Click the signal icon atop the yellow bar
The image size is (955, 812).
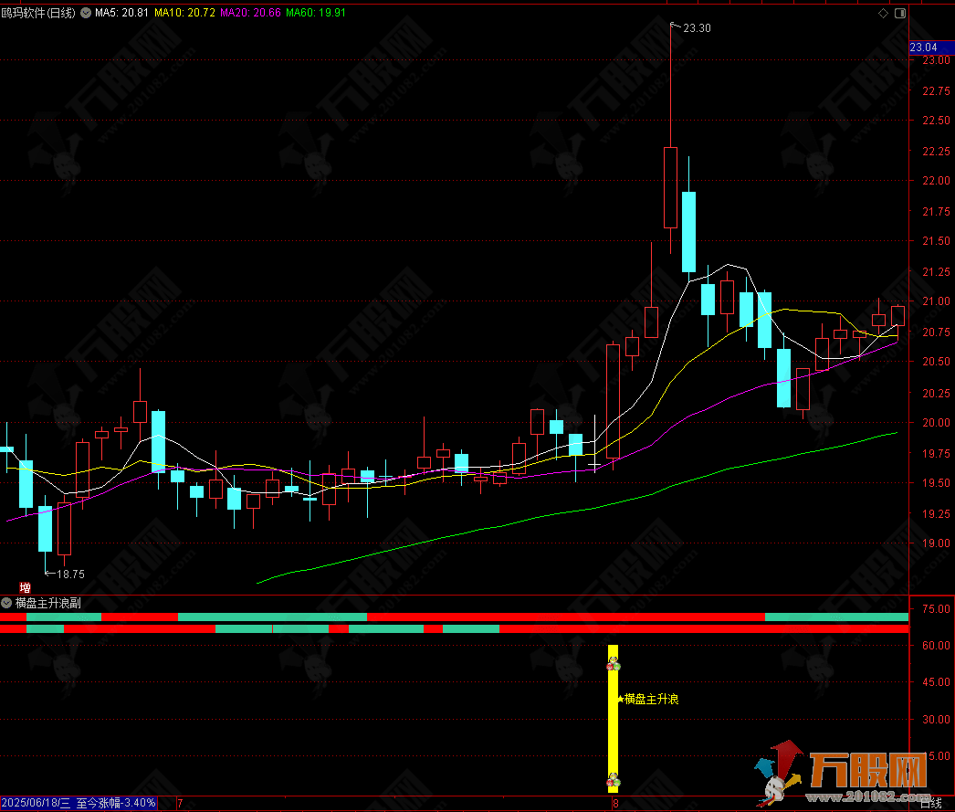click(x=614, y=665)
